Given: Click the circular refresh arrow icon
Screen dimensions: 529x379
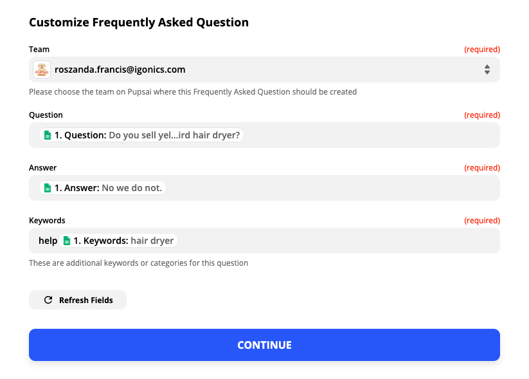Looking at the screenshot, I should 48,300.
